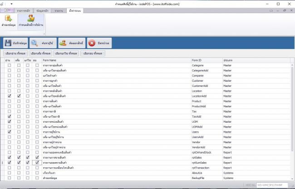Screen dimensions: 295x189
Task: Click the floppy disk save data button
Action: [15, 43]
